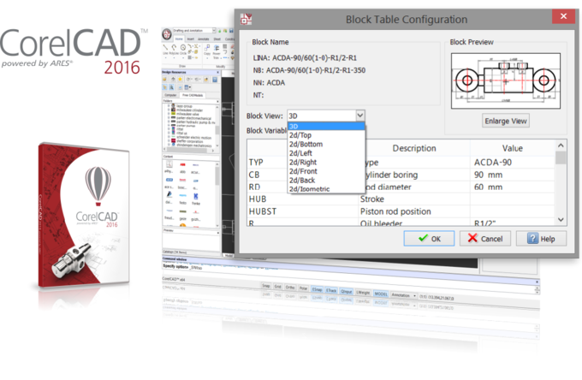Select 2d/Left in Block View list

326,153
